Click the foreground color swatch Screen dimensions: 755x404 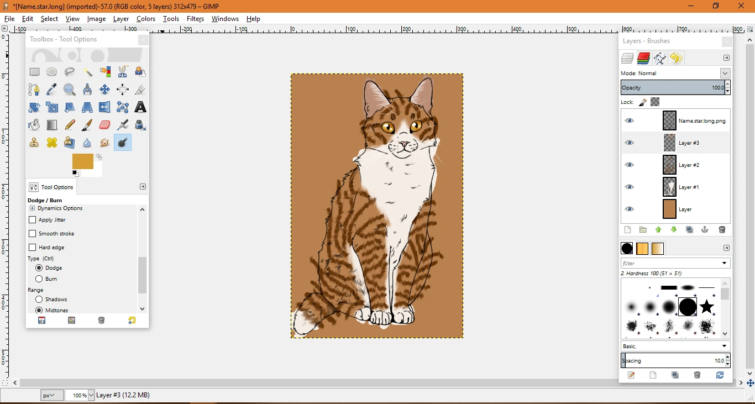(x=83, y=161)
